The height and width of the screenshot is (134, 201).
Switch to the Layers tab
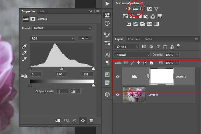119,39
